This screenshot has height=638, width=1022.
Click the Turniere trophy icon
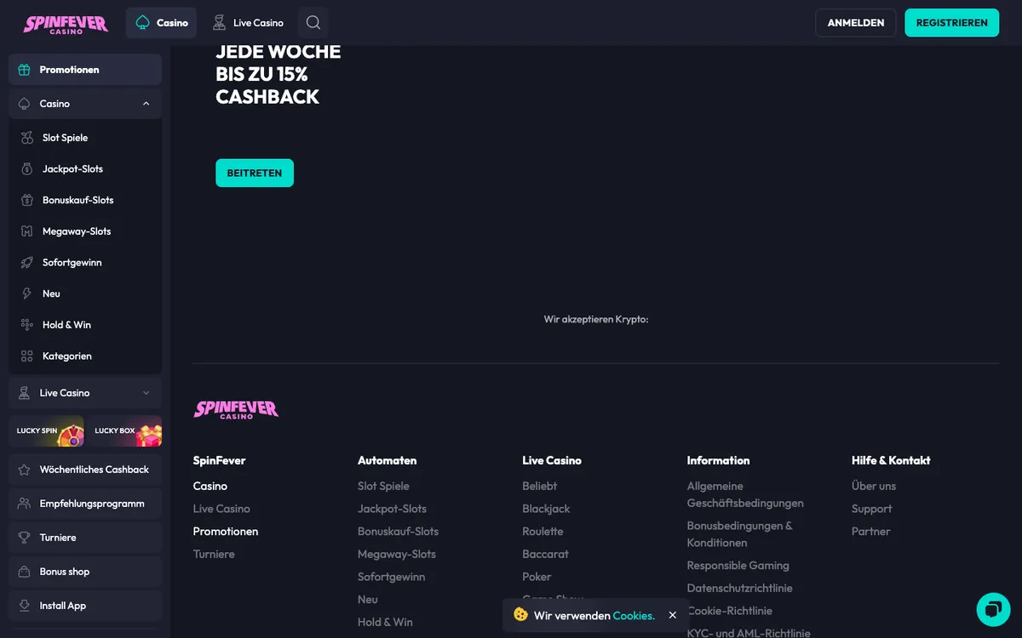point(24,538)
